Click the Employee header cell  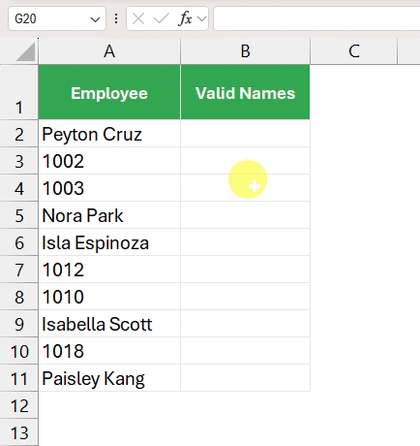click(x=109, y=92)
